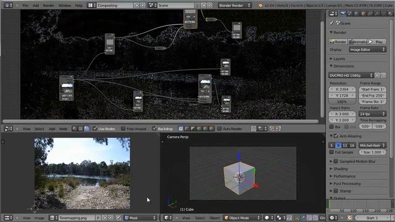Enable the Auto Render checkbox

coord(220,129)
